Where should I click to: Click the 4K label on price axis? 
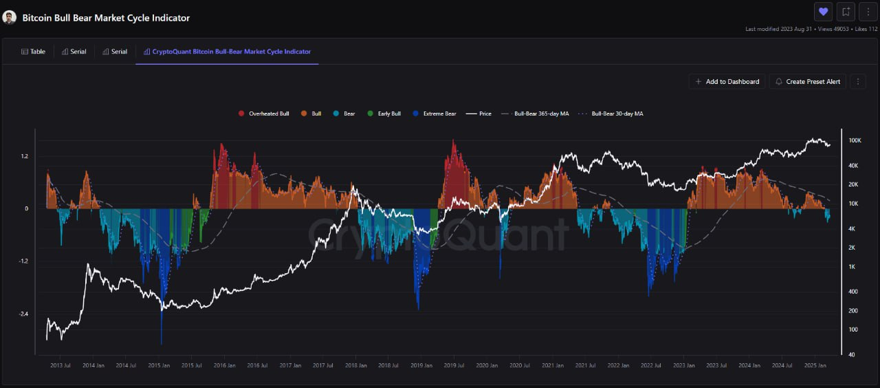(852, 228)
